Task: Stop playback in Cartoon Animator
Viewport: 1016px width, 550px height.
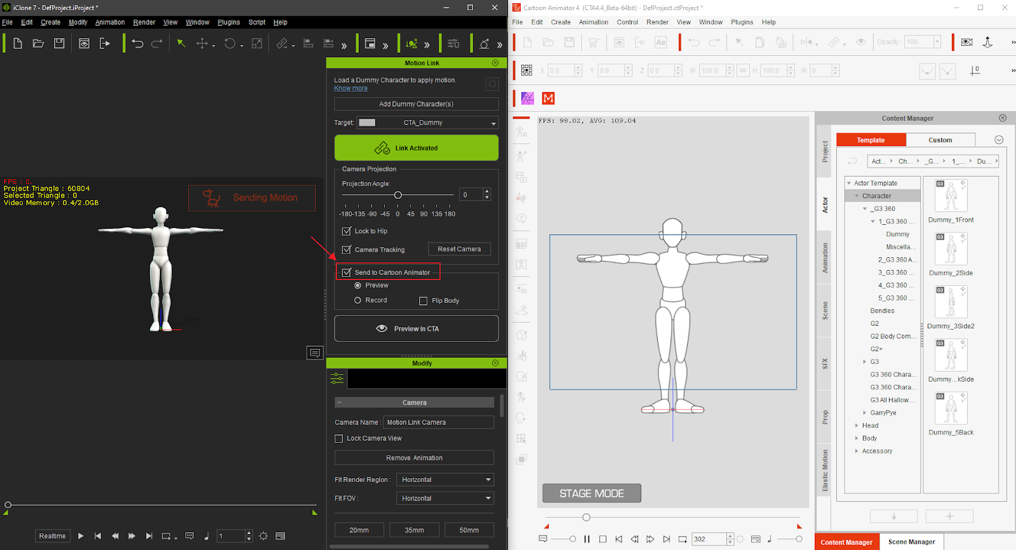Action: point(603,539)
